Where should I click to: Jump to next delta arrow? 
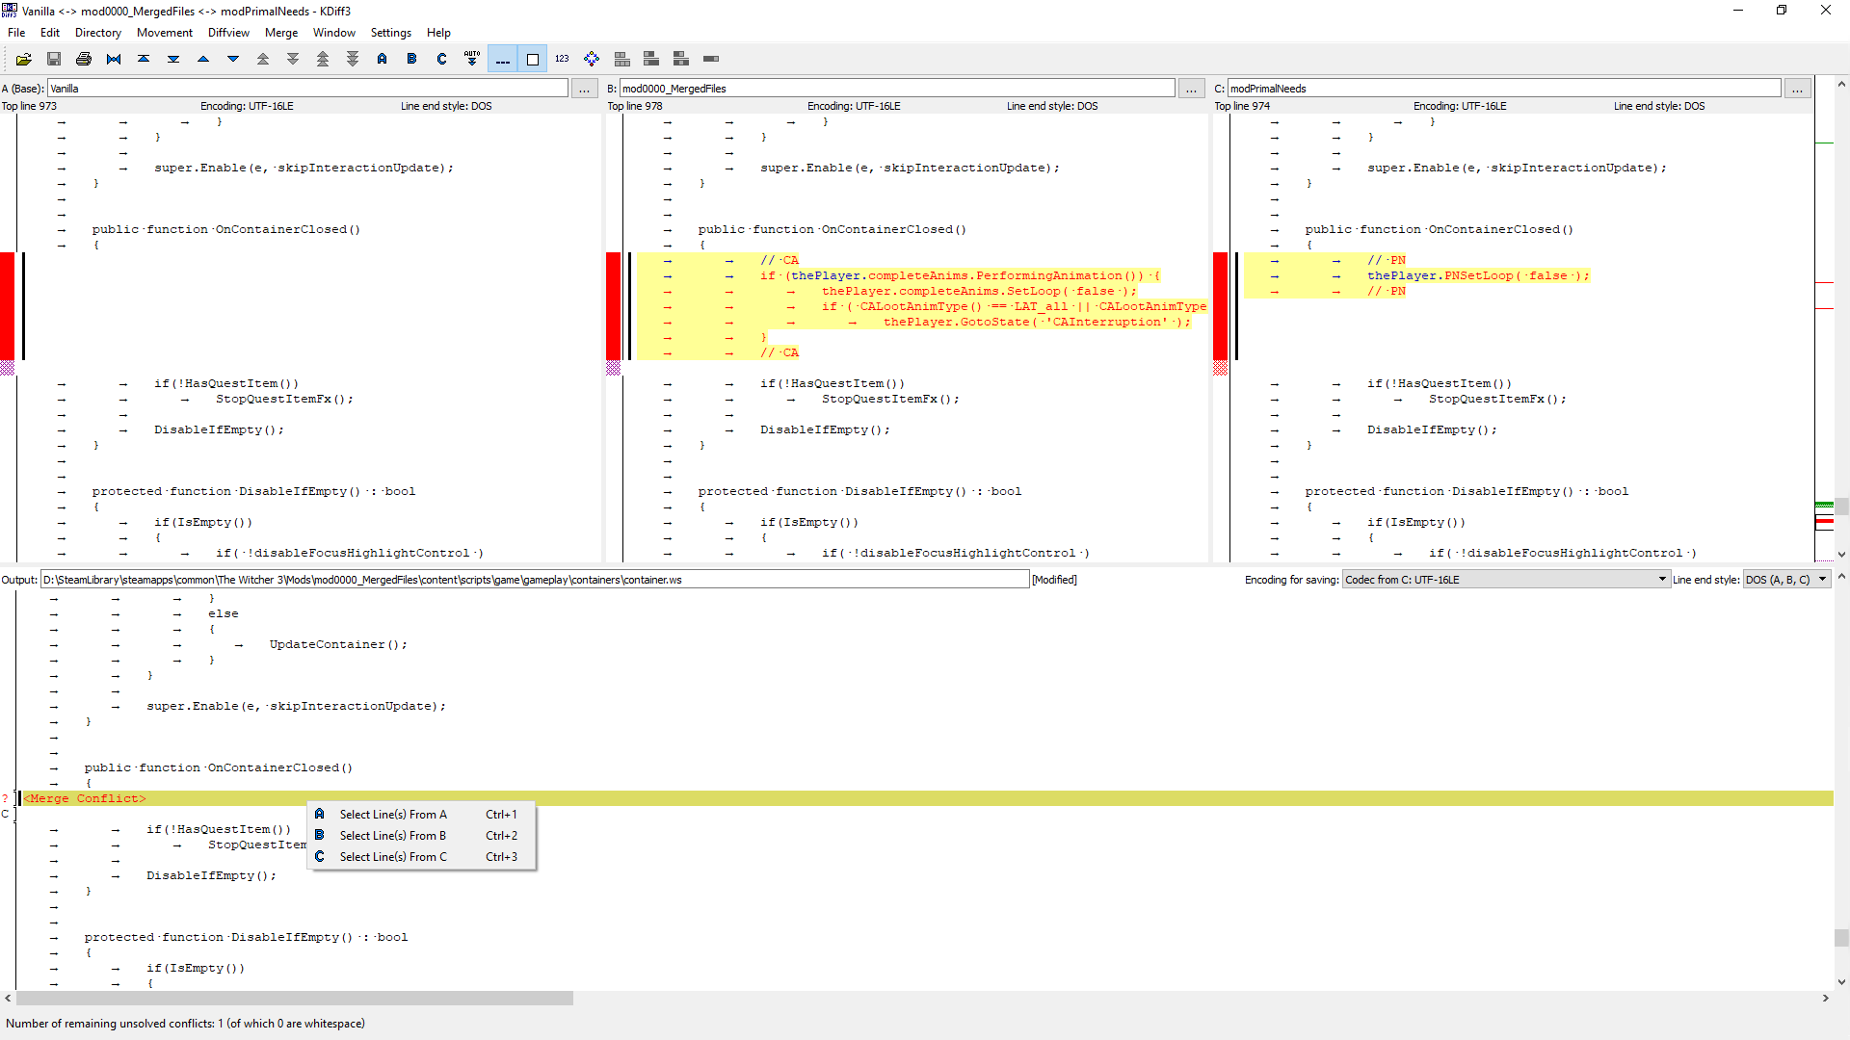pyautogui.click(x=233, y=60)
